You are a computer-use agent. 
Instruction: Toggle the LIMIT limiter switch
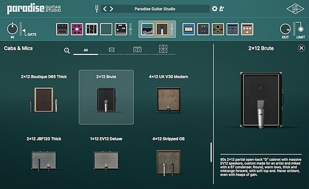coord(301,29)
